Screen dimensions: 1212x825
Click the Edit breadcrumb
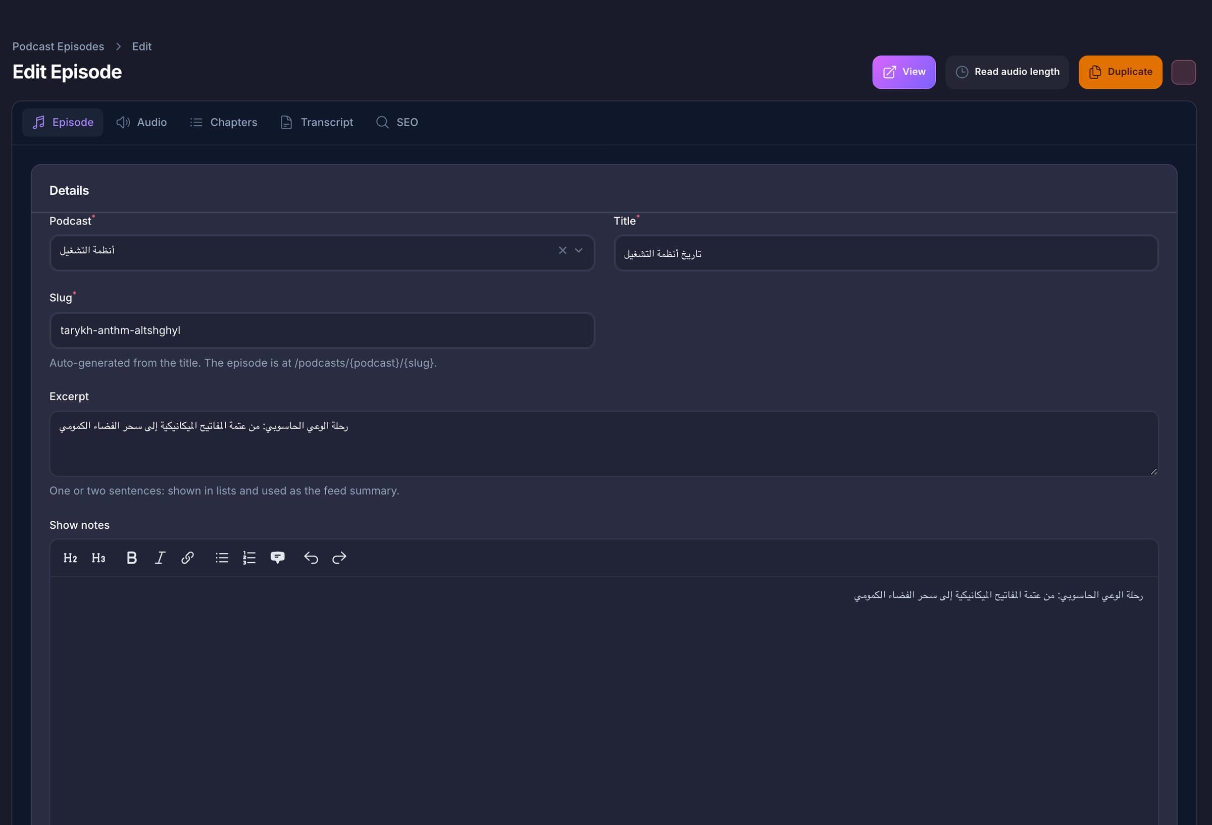point(142,46)
